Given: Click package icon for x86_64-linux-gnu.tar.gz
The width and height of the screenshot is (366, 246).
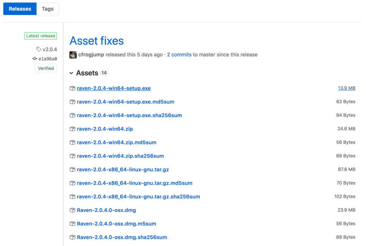Looking at the screenshot, I should tap(72, 169).
